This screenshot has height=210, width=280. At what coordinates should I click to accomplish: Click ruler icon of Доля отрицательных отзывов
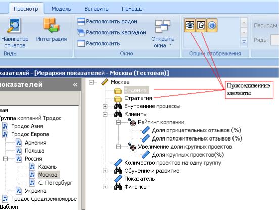pos(146,130)
